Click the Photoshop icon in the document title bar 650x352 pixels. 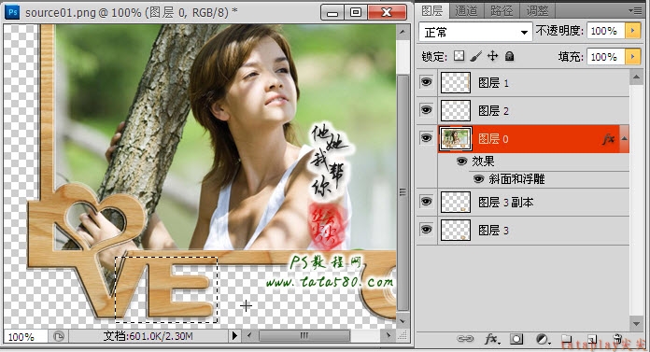point(12,12)
